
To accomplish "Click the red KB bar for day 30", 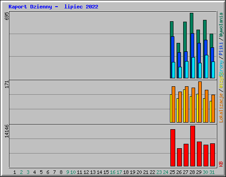I will coord(206,155).
